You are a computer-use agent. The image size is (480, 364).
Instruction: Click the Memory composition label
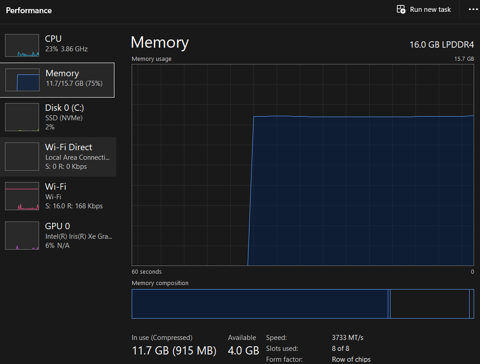(x=160, y=283)
